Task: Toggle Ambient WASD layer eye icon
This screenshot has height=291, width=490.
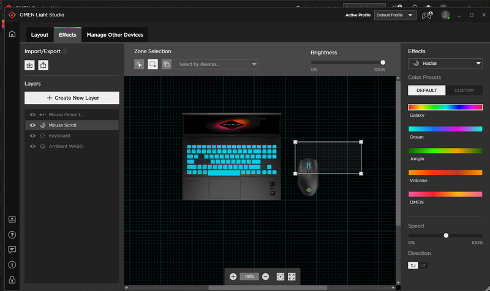Action: (32, 147)
